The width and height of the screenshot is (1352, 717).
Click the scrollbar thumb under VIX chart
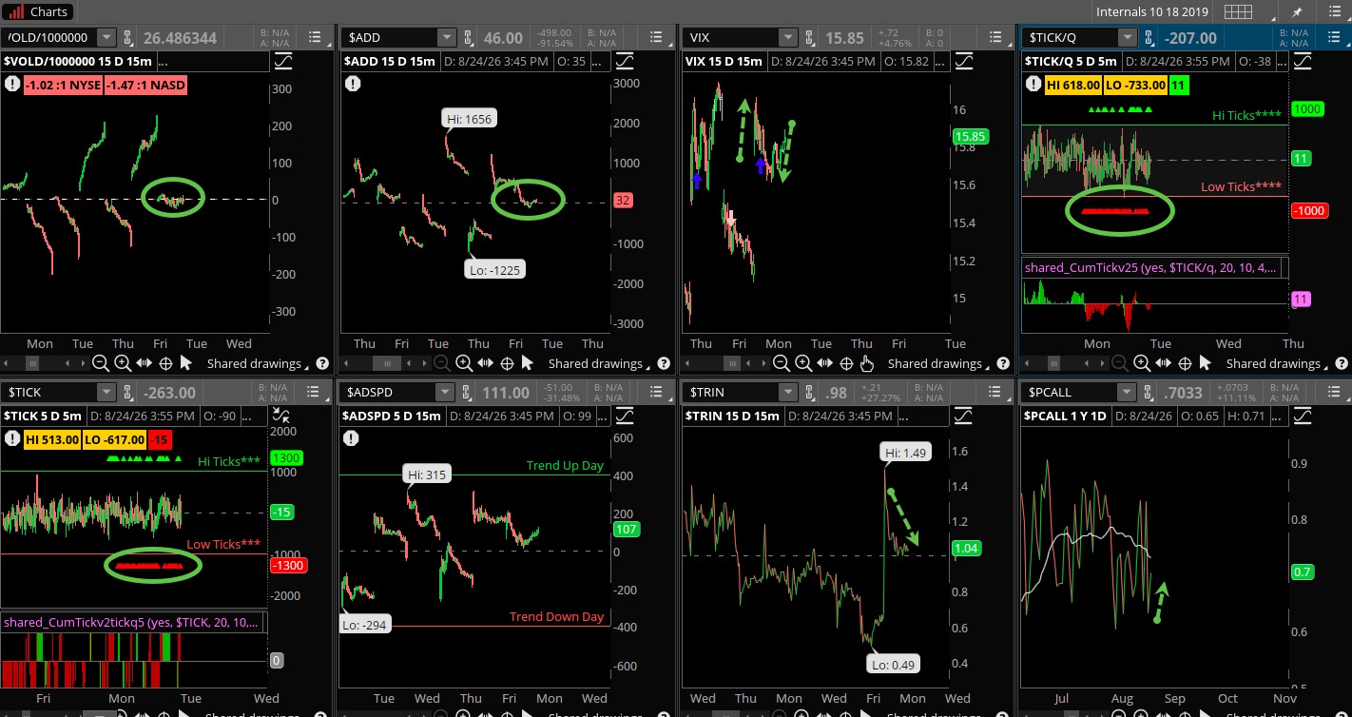coord(732,363)
